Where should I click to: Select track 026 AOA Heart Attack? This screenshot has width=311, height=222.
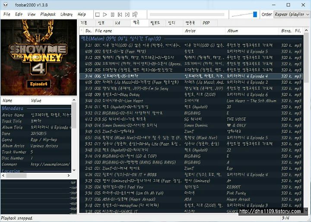[191, 199]
